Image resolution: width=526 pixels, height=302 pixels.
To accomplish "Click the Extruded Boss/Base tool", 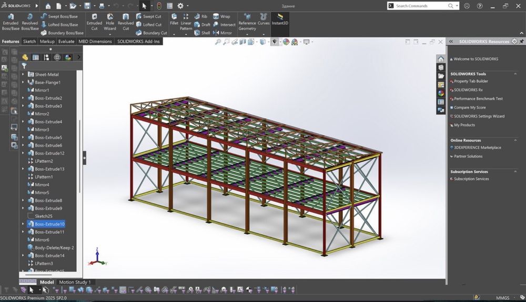I will [11, 22].
